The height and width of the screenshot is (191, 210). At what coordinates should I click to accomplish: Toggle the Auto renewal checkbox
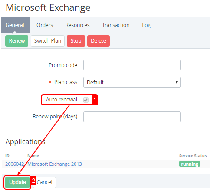pos(86,100)
